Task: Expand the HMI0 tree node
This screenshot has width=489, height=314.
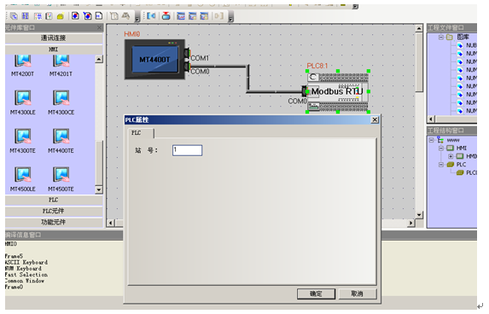Action: click(x=451, y=156)
